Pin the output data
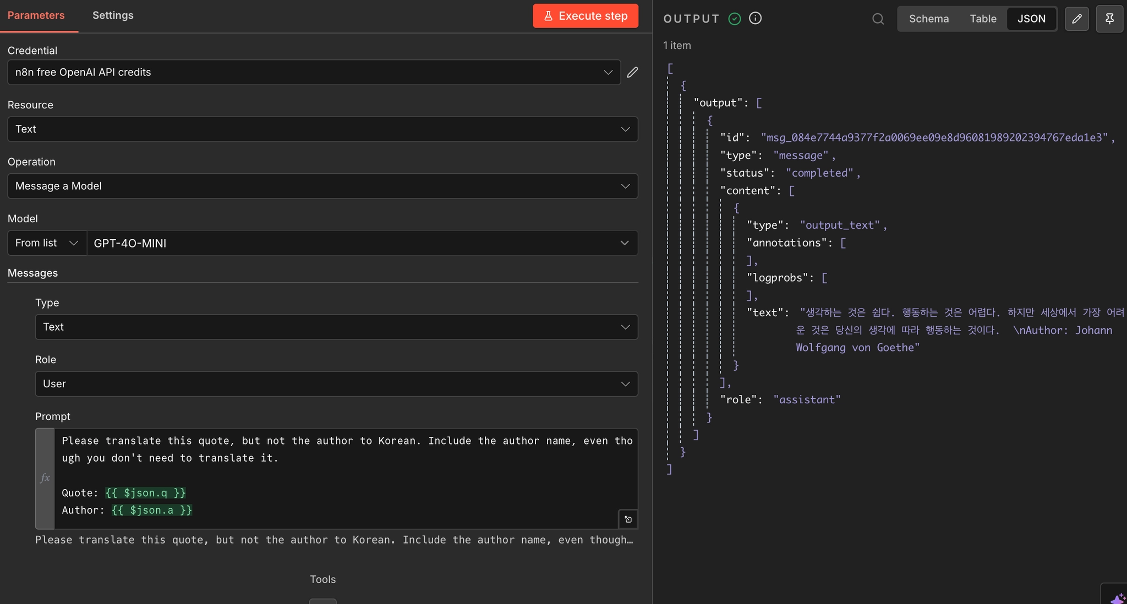The height and width of the screenshot is (604, 1127). tap(1109, 19)
